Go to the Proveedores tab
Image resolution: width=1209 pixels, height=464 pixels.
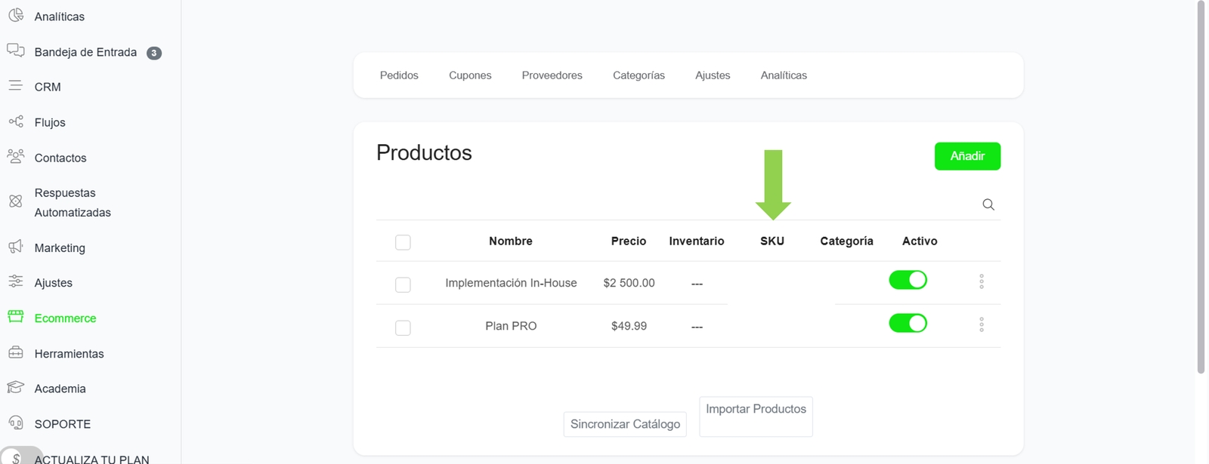552,75
